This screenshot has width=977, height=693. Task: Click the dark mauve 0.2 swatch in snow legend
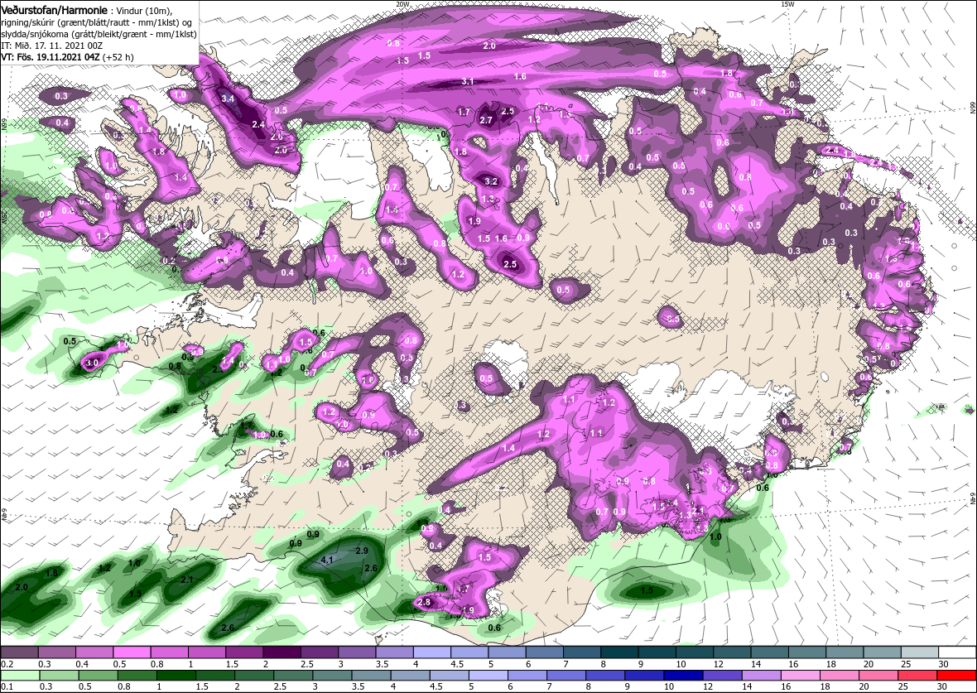[x=19, y=652]
